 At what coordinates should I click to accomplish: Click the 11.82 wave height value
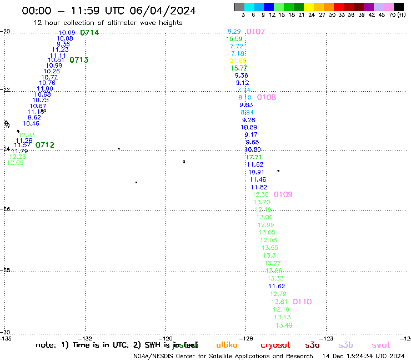(259, 187)
